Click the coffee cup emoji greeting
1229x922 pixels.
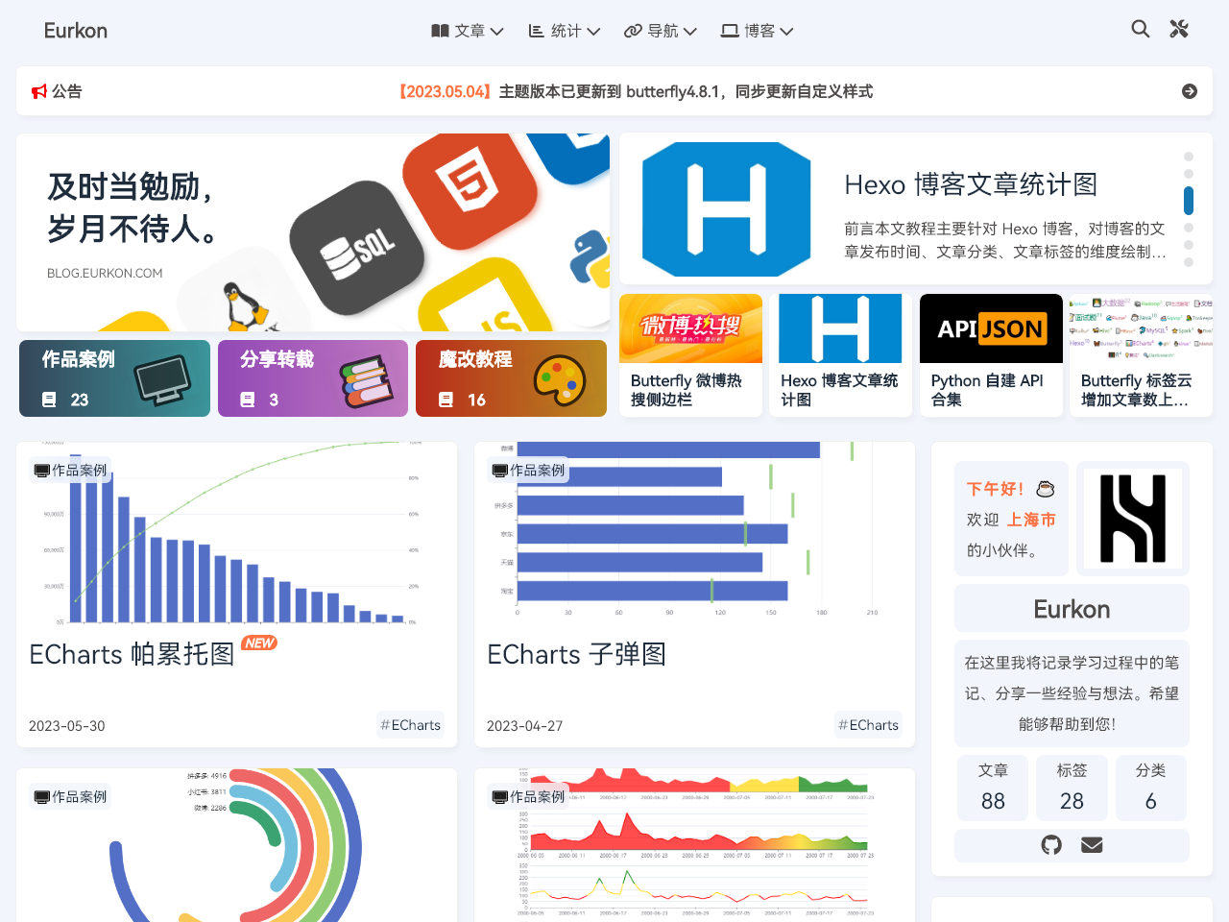1046,489
